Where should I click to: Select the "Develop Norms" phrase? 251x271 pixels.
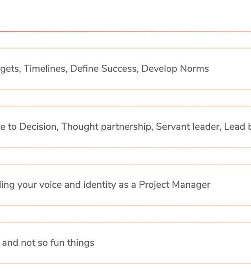175,69
